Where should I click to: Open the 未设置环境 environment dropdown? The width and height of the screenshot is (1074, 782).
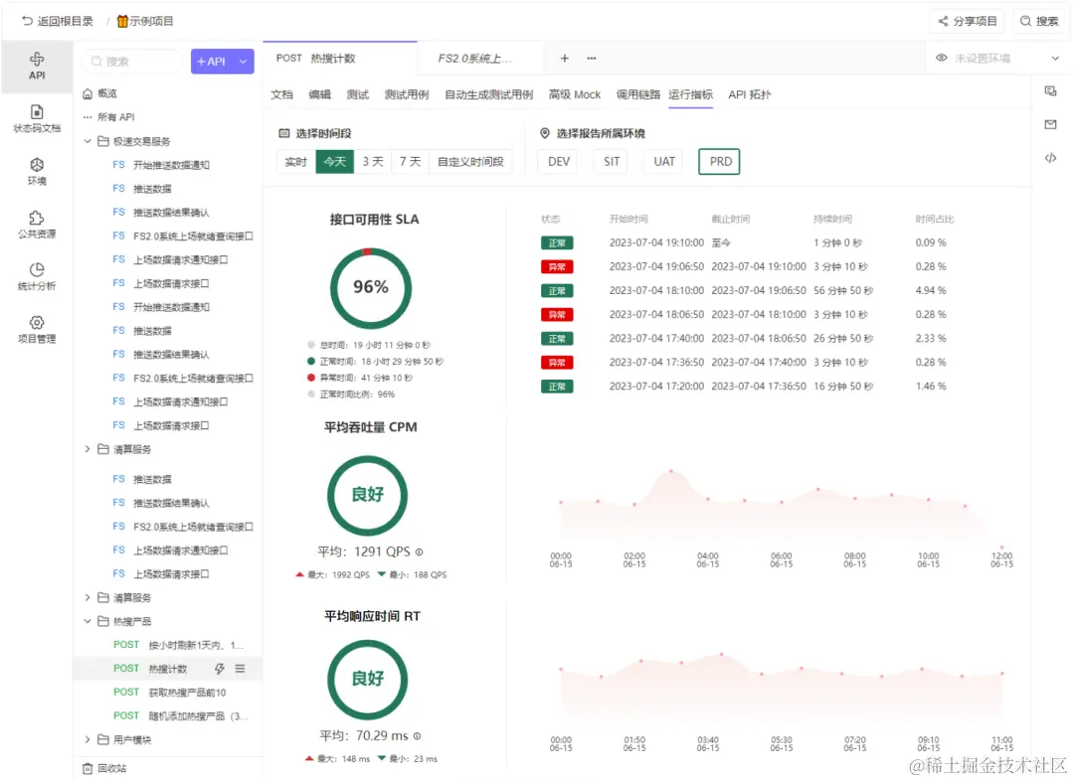(x=997, y=59)
